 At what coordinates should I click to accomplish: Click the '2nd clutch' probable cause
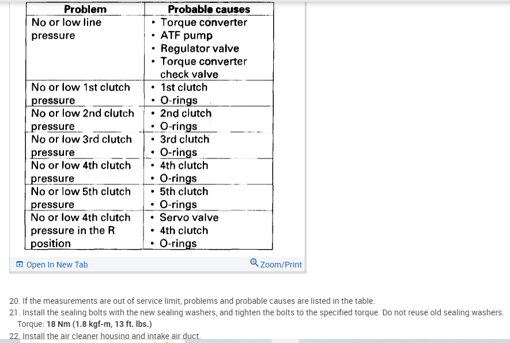tap(186, 114)
